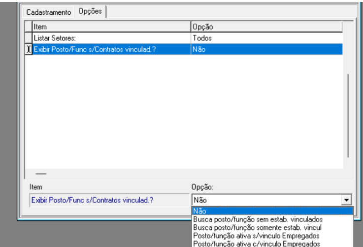Click the horizontal scroll thumb below grid
This screenshot has height=247, width=363.
point(40,174)
